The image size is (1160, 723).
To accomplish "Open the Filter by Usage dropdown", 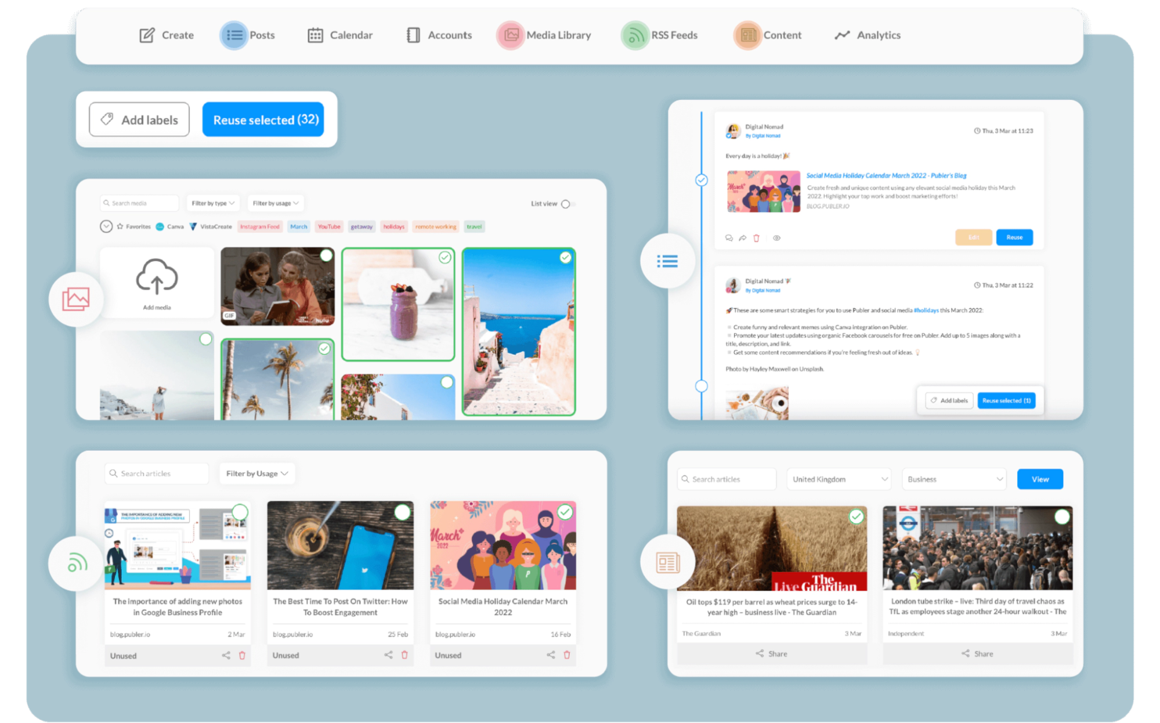I will pyautogui.click(x=256, y=473).
